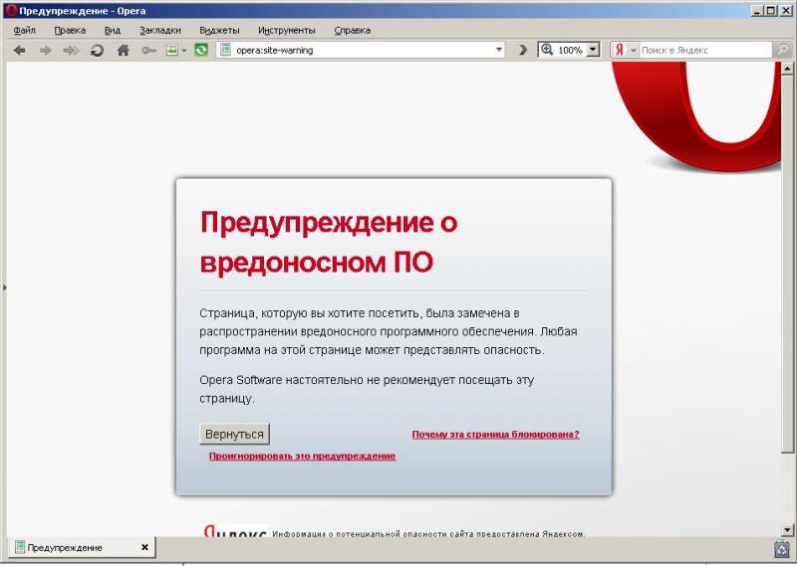Click the text Opera Software настоятельно не рекомендует

coord(328,380)
